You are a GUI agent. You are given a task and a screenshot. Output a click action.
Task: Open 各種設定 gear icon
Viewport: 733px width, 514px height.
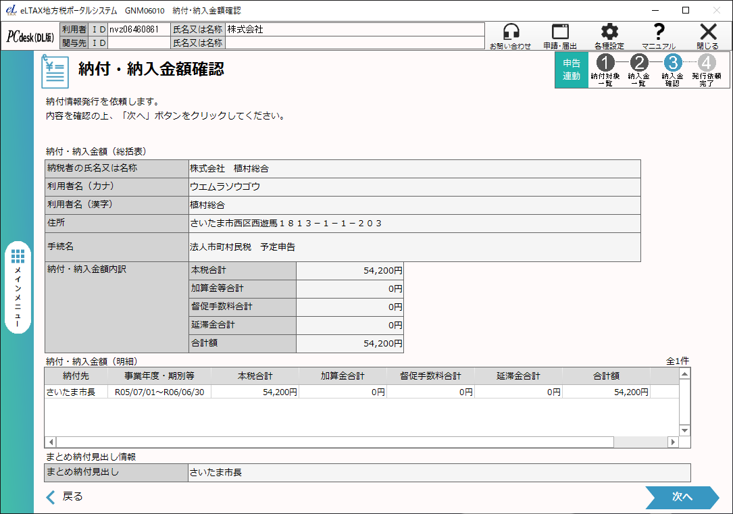pyautogui.click(x=609, y=36)
